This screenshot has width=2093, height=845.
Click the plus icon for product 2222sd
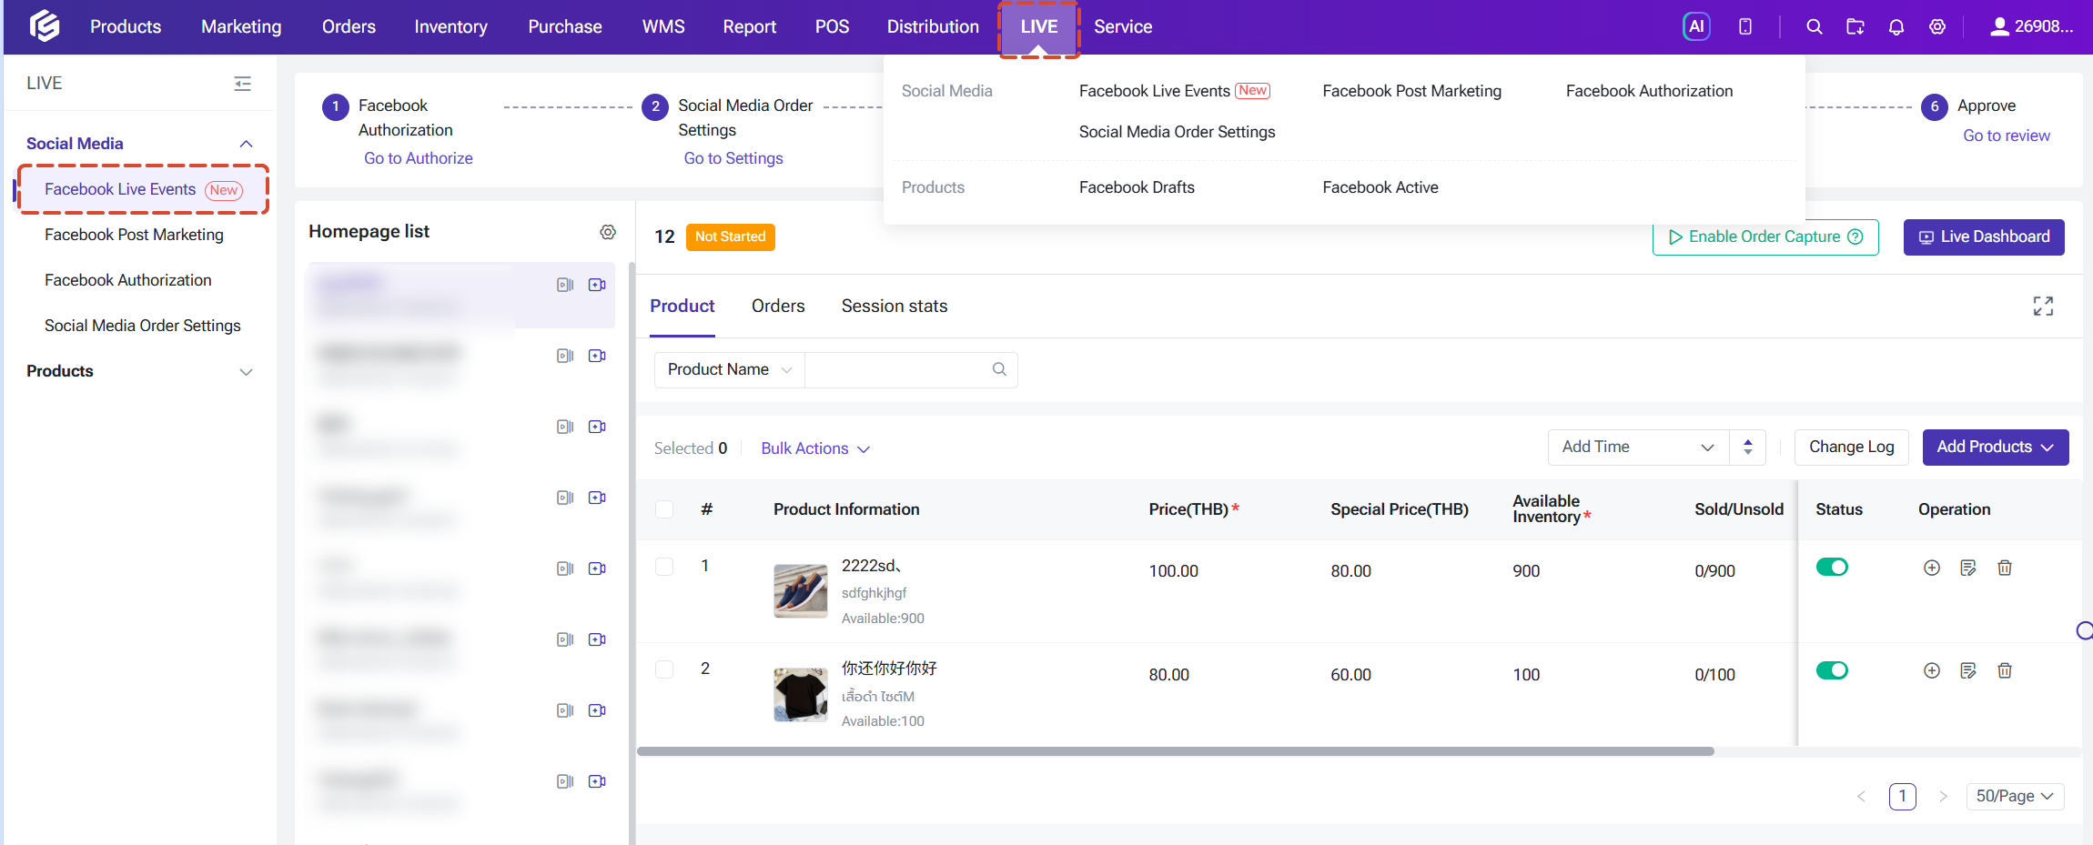(x=1932, y=568)
